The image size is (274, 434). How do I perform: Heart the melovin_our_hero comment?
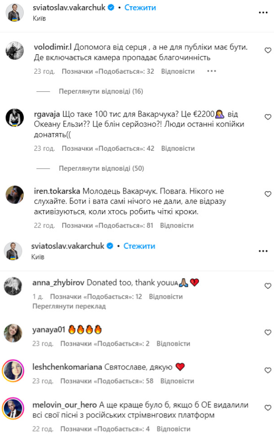268,408
